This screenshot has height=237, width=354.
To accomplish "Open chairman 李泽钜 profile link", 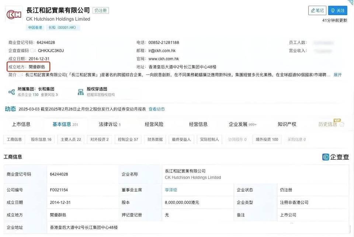I will tap(171, 190).
